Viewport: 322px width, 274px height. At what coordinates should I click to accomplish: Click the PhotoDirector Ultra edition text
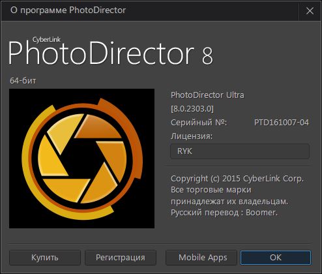(207, 95)
